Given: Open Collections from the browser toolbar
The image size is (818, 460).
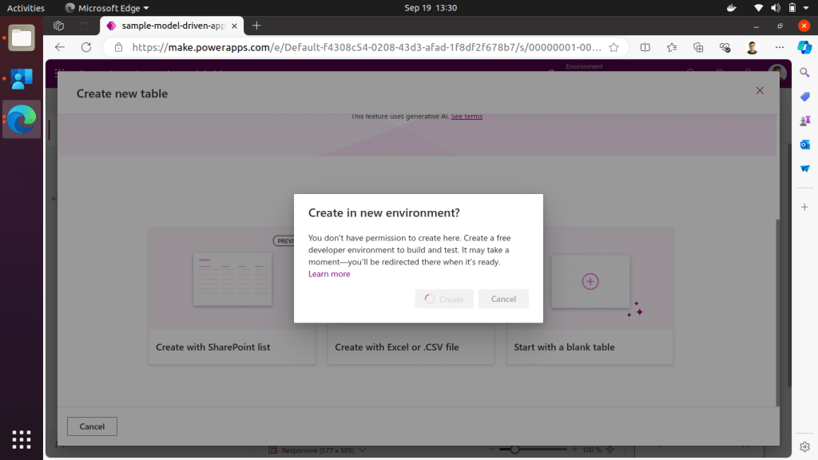Looking at the screenshot, I should click(698, 47).
